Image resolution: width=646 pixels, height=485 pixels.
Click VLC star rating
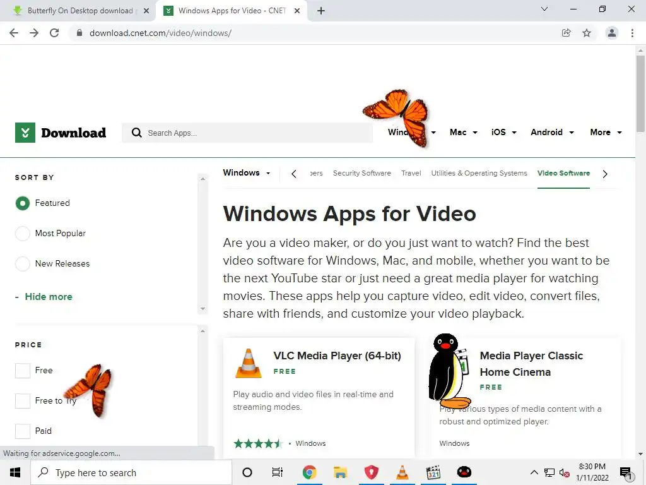[x=258, y=444]
